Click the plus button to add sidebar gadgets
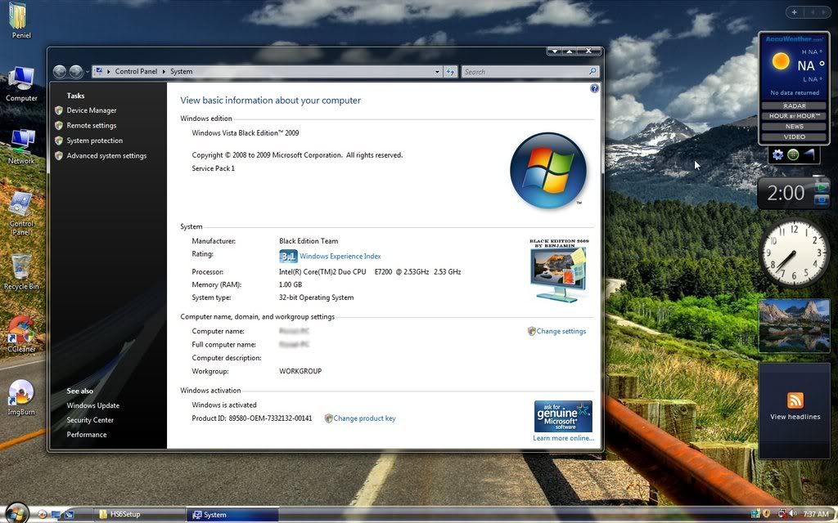838x523 pixels. 794,12
